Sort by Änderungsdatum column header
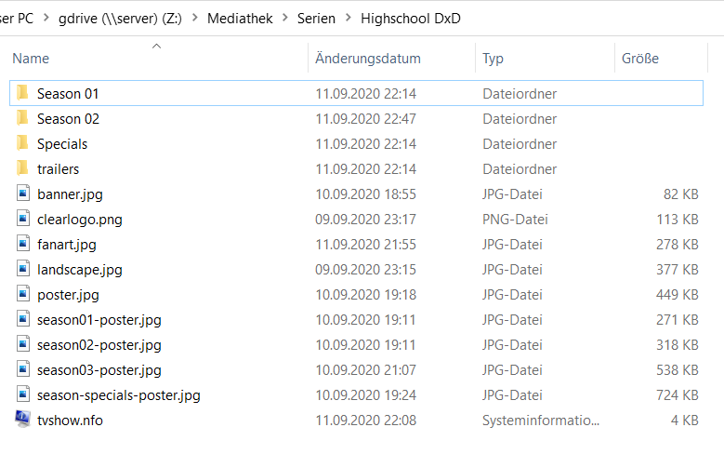 pos(368,59)
